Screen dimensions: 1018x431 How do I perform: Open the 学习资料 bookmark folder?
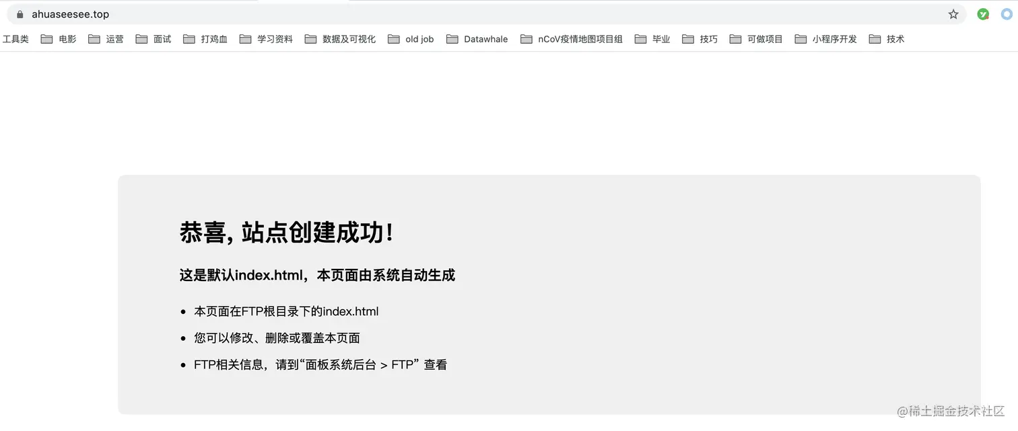[x=266, y=39]
